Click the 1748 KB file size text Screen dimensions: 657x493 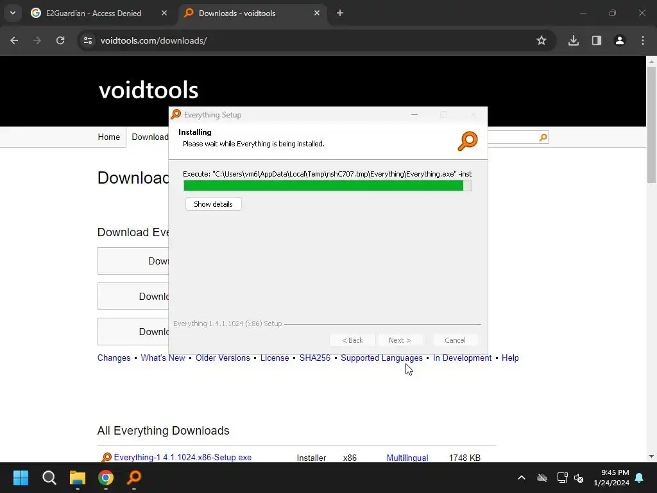point(465,458)
